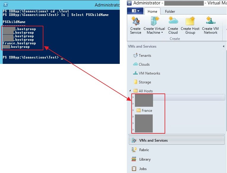Click the Storage icon

tap(135, 82)
